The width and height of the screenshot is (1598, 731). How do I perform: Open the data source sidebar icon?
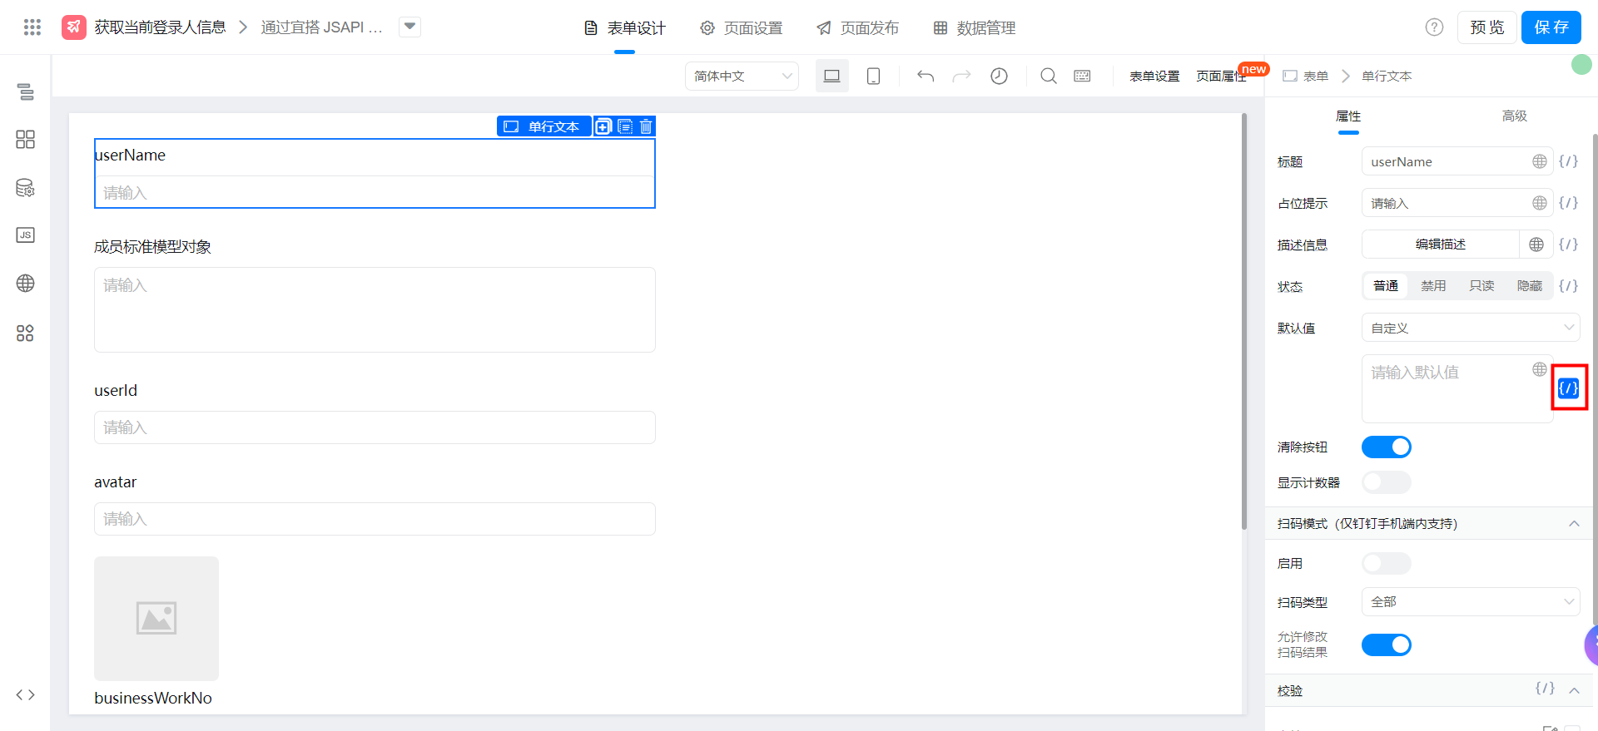click(26, 188)
